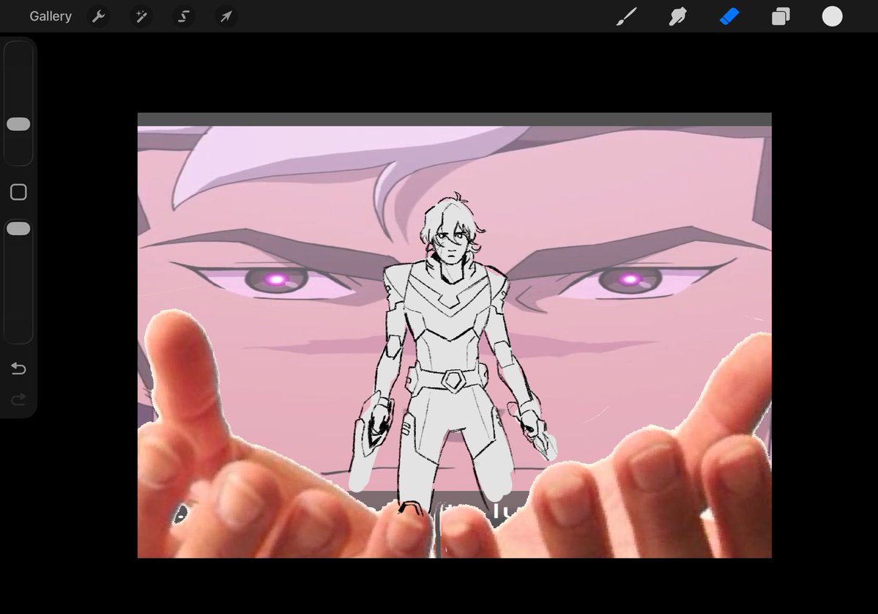Select the Smudge tool
Viewport: 878px width, 614px height.
[x=677, y=16]
